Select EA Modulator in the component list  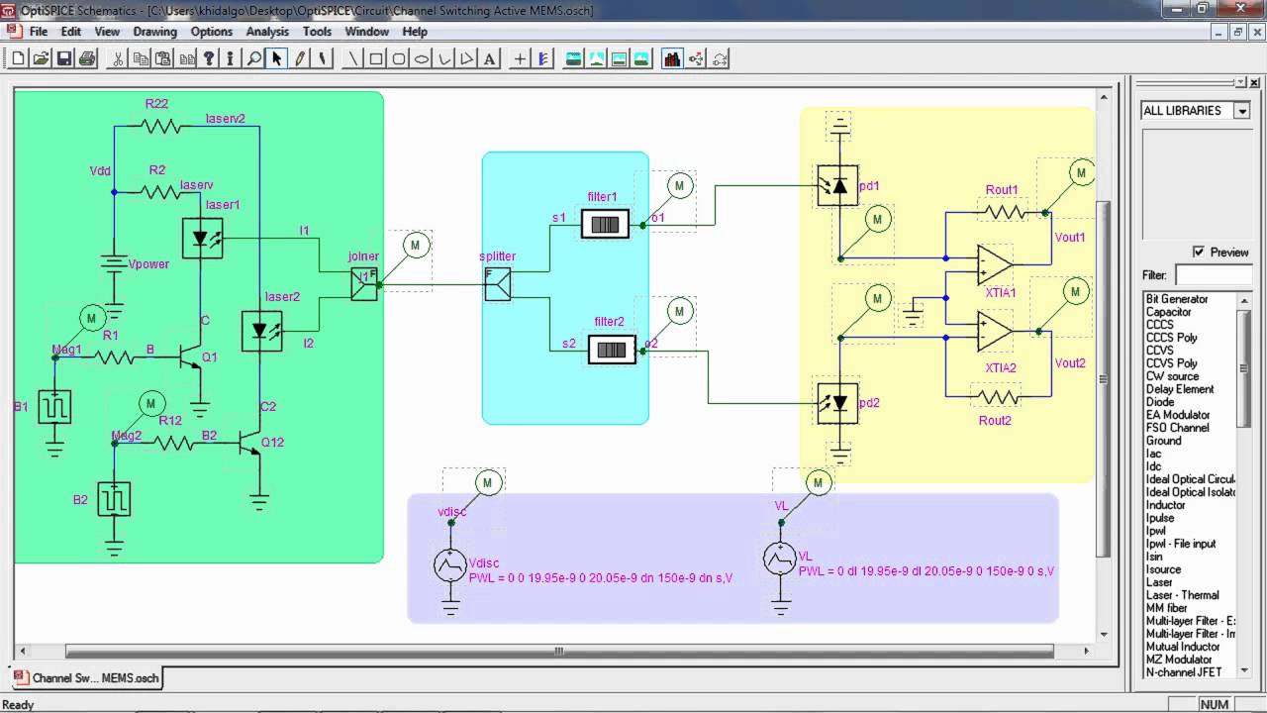[x=1178, y=415]
